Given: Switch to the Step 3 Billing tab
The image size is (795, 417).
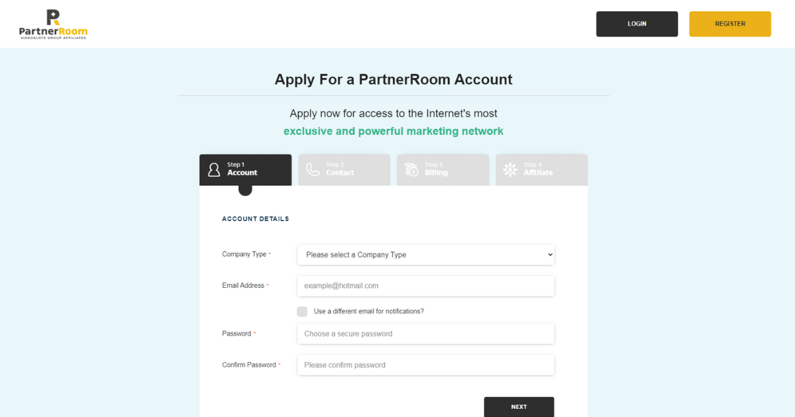Looking at the screenshot, I should coord(443,169).
